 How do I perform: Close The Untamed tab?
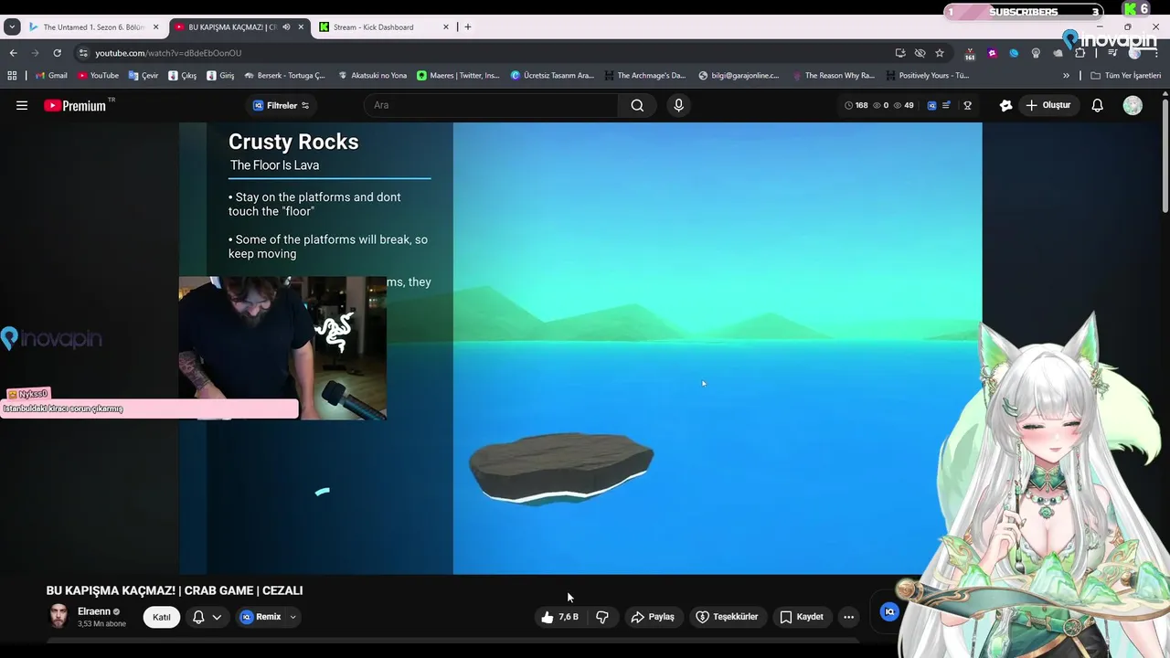155,27
